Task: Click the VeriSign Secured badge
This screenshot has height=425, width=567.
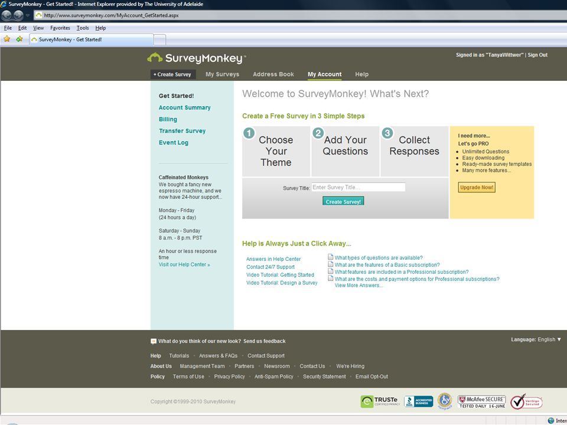Action: [x=526, y=402]
